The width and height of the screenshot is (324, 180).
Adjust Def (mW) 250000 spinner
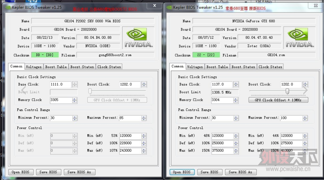coord(236,143)
